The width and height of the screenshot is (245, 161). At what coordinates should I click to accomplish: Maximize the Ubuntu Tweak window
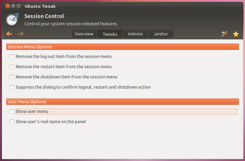click(x=19, y=6)
